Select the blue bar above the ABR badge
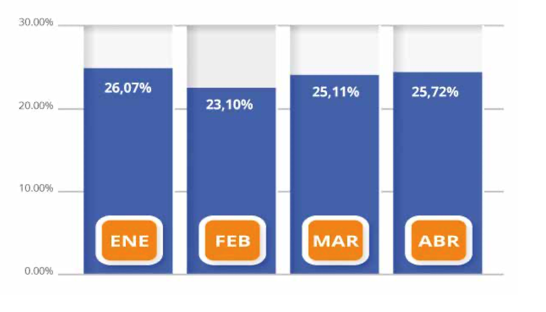This screenshot has height=312, width=546. [x=438, y=156]
